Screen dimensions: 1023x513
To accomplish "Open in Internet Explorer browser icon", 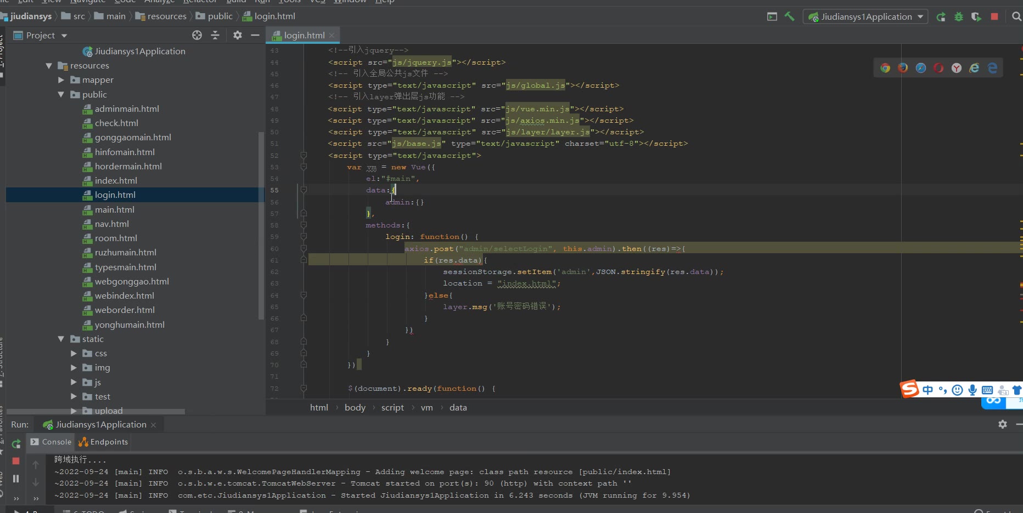I will tap(974, 68).
